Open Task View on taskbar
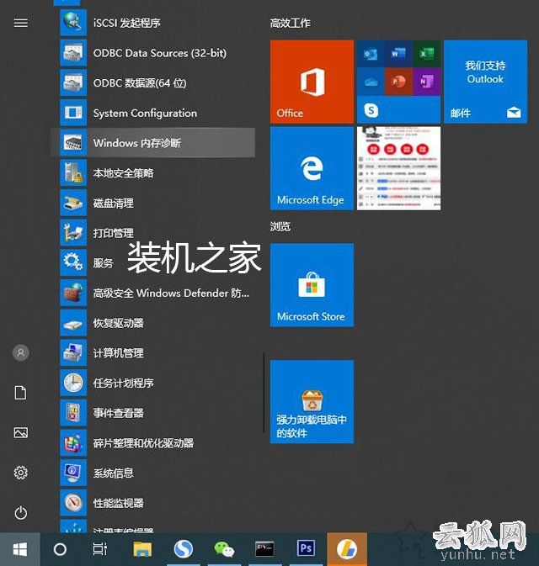Image resolution: width=539 pixels, height=566 pixels. coord(99,549)
